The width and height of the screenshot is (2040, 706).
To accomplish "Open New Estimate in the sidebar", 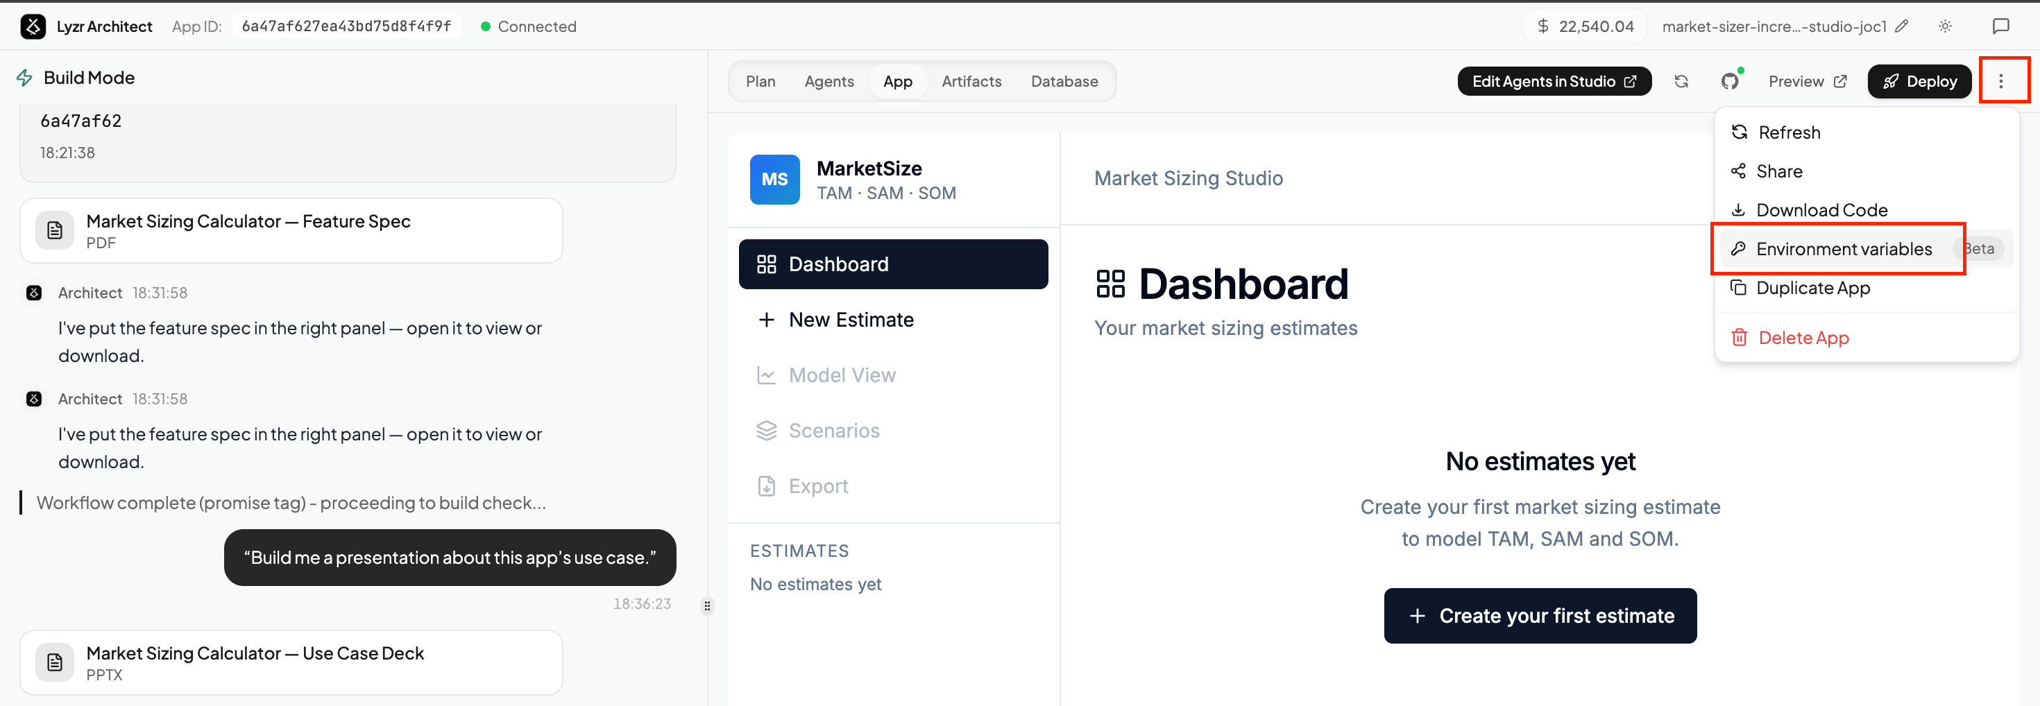I will pyautogui.click(x=892, y=320).
